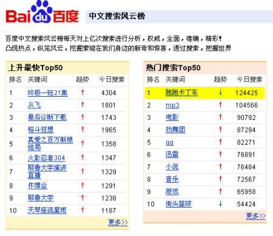Screen dimensions: 273x236
Task: Click search count 1358
Action: pos(109,144)
